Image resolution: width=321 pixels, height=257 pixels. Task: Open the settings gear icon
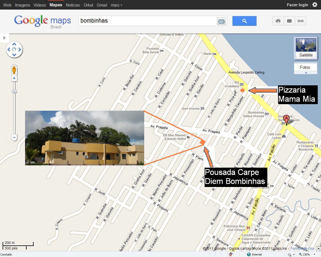coord(315,5)
